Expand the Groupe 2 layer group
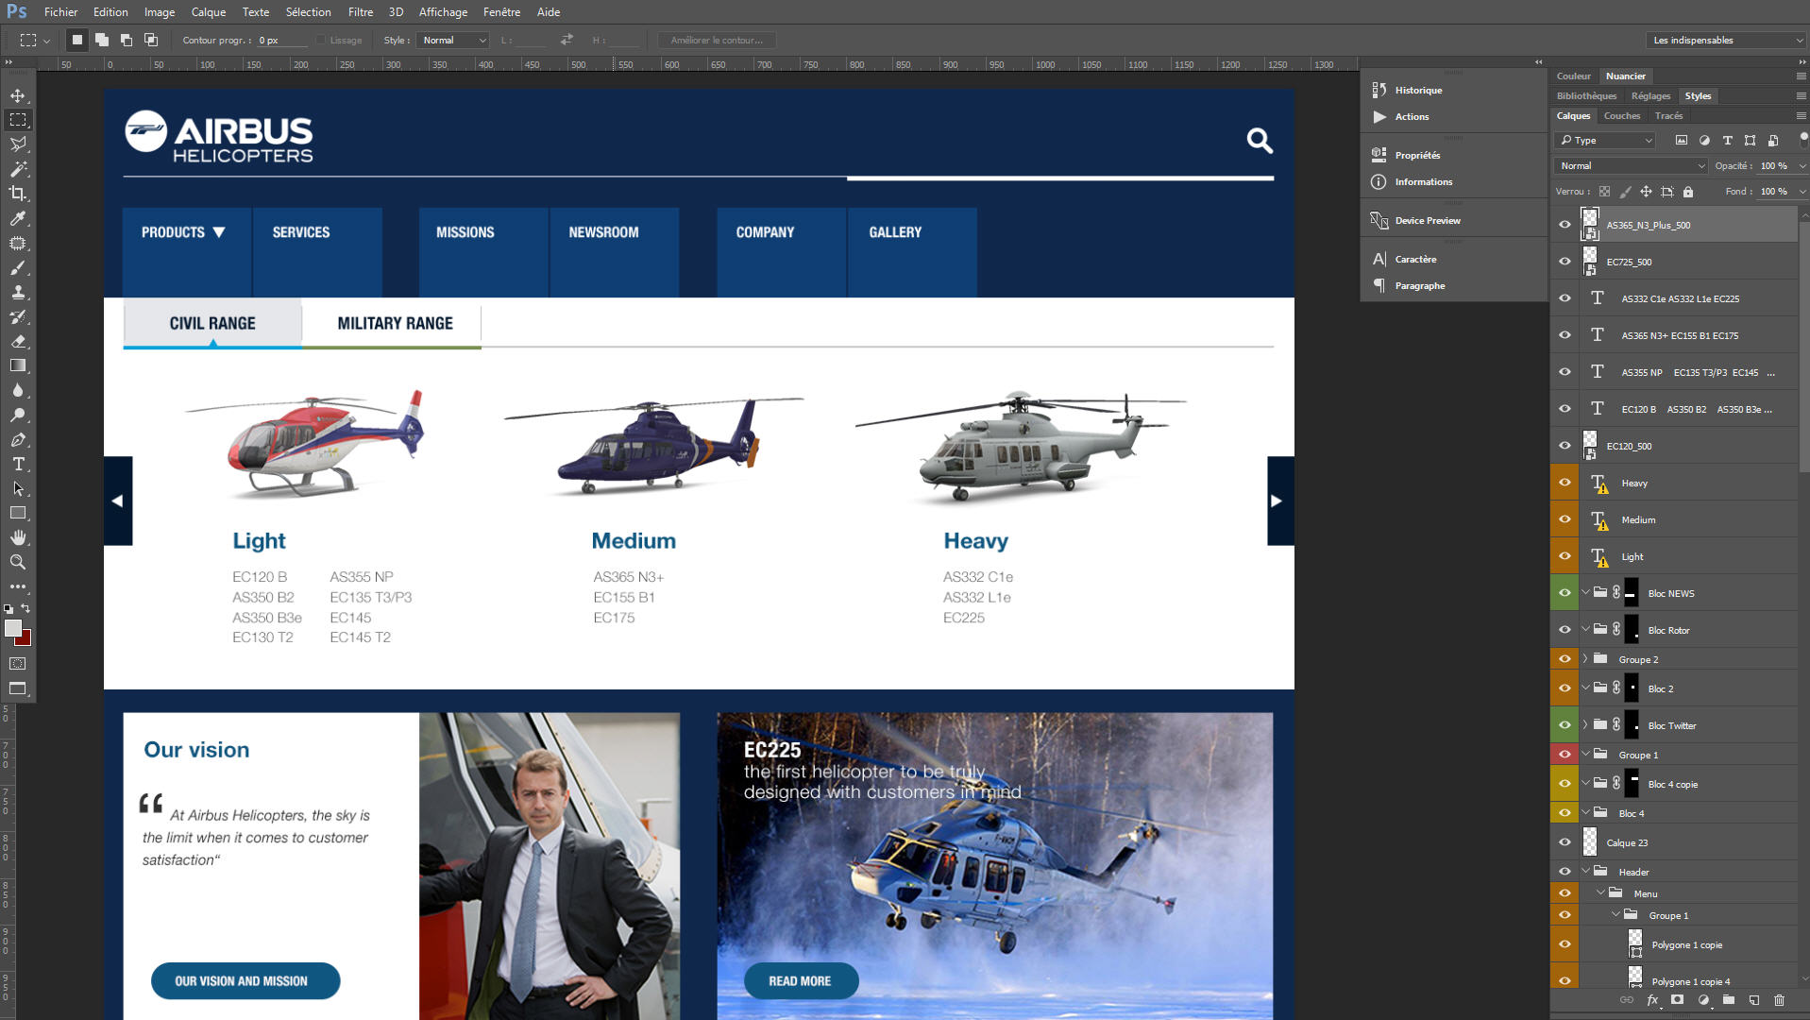 tap(1585, 659)
